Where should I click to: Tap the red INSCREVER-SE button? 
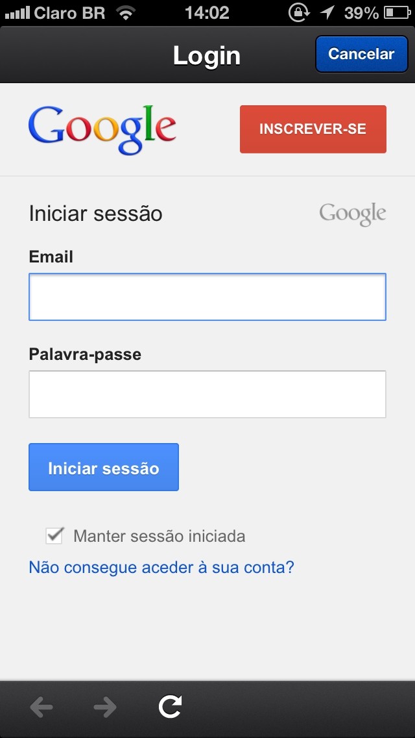click(x=313, y=129)
